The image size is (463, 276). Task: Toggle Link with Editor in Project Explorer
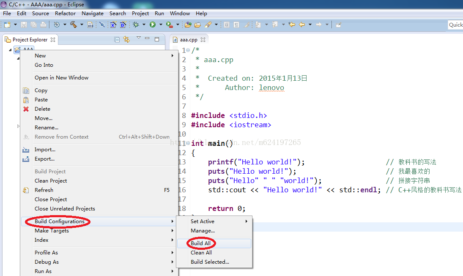coord(127,39)
